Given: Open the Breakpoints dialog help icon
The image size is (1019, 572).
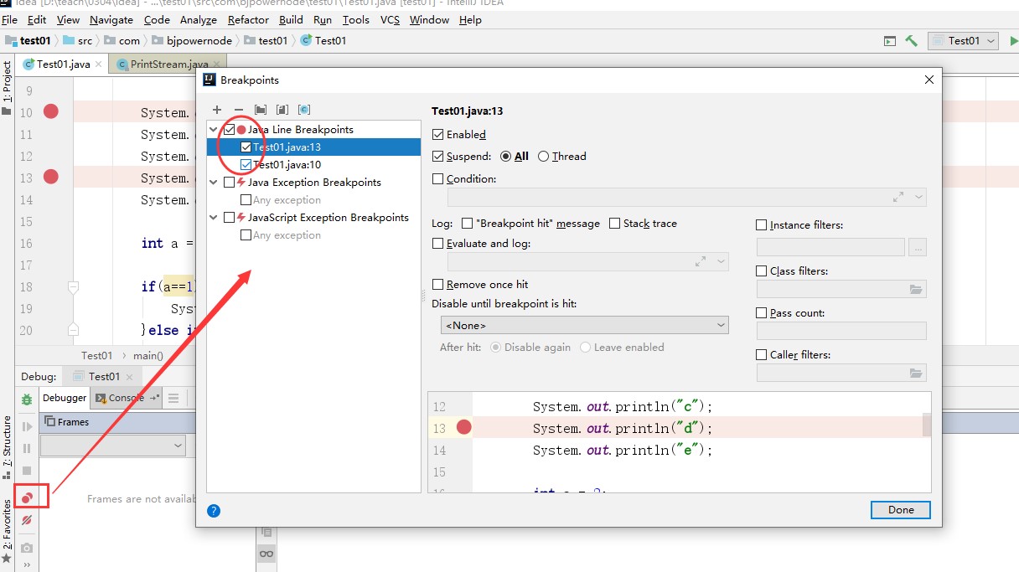Looking at the screenshot, I should pos(214,510).
